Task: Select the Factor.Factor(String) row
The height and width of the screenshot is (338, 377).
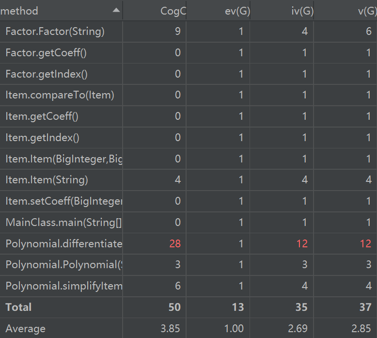Action: click(x=188, y=32)
